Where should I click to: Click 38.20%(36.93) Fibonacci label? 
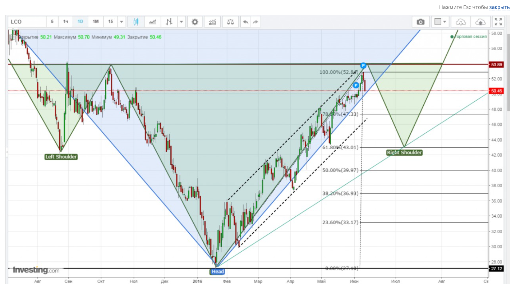tap(340, 193)
